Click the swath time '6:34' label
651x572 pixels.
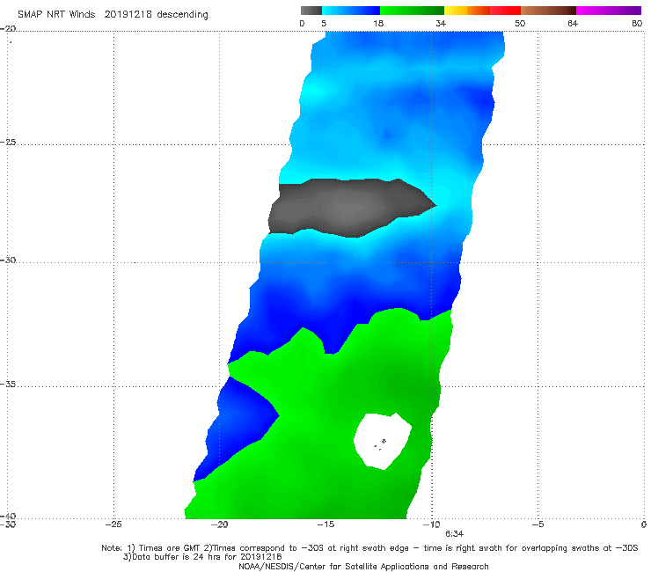tap(454, 534)
